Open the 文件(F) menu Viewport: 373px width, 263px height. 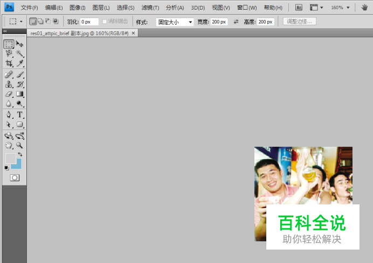(29, 8)
